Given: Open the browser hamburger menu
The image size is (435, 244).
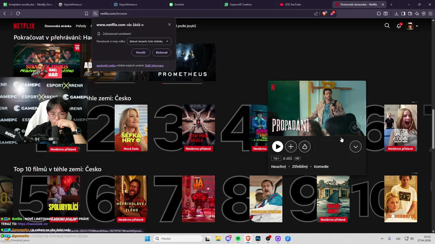Looking at the screenshot, I should pyautogui.click(x=431, y=14).
